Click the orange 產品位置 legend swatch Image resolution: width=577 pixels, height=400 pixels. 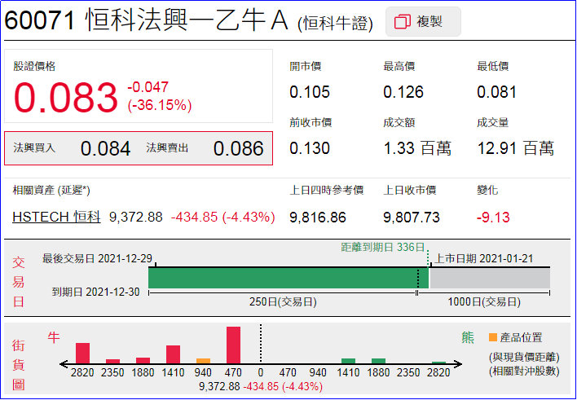click(493, 337)
